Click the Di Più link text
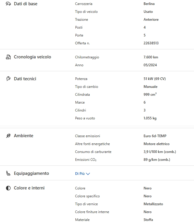Screen dimensions: 194x223 coord(80,173)
